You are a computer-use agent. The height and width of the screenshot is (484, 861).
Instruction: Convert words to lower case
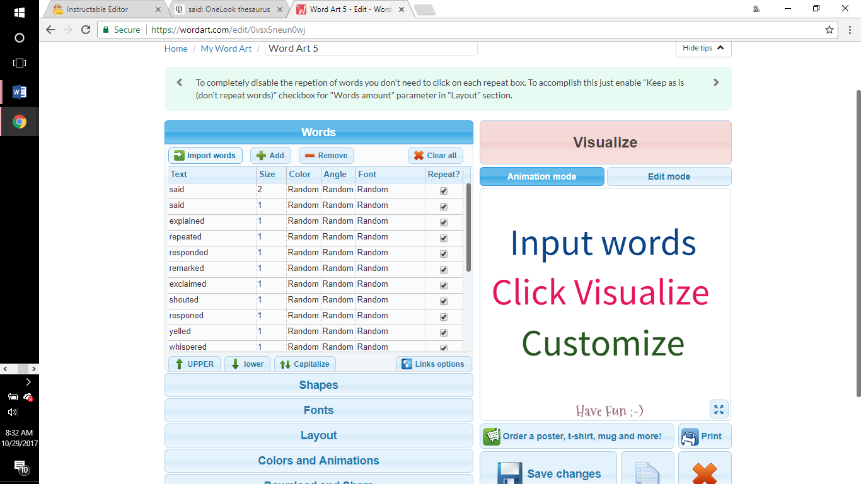pyautogui.click(x=247, y=364)
